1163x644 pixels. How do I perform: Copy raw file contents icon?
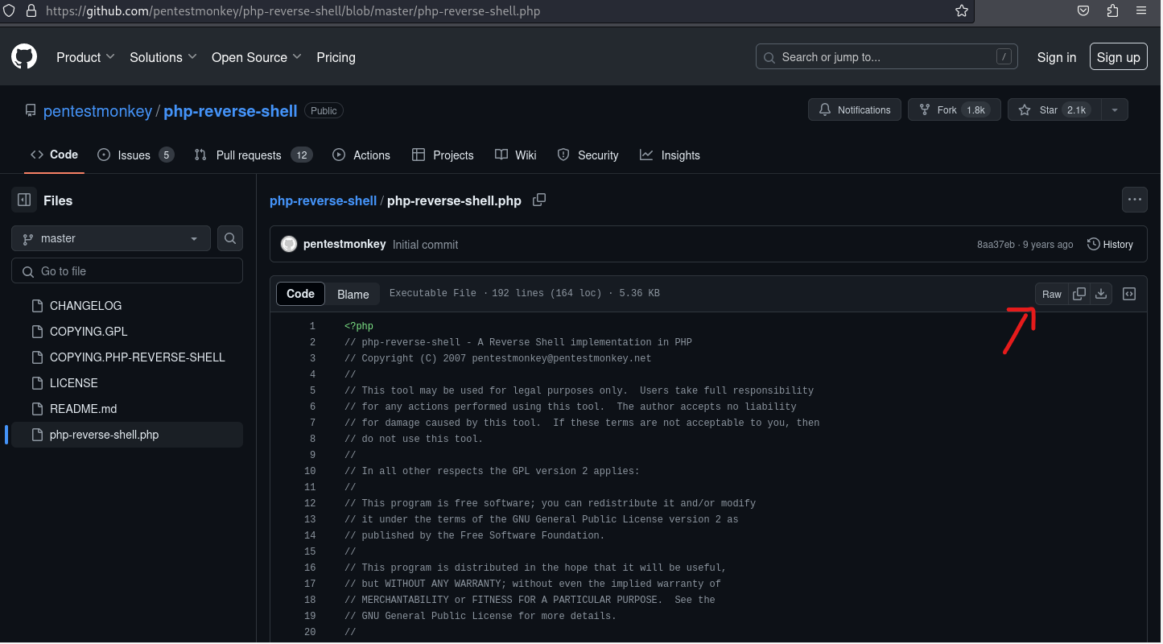click(x=1079, y=294)
